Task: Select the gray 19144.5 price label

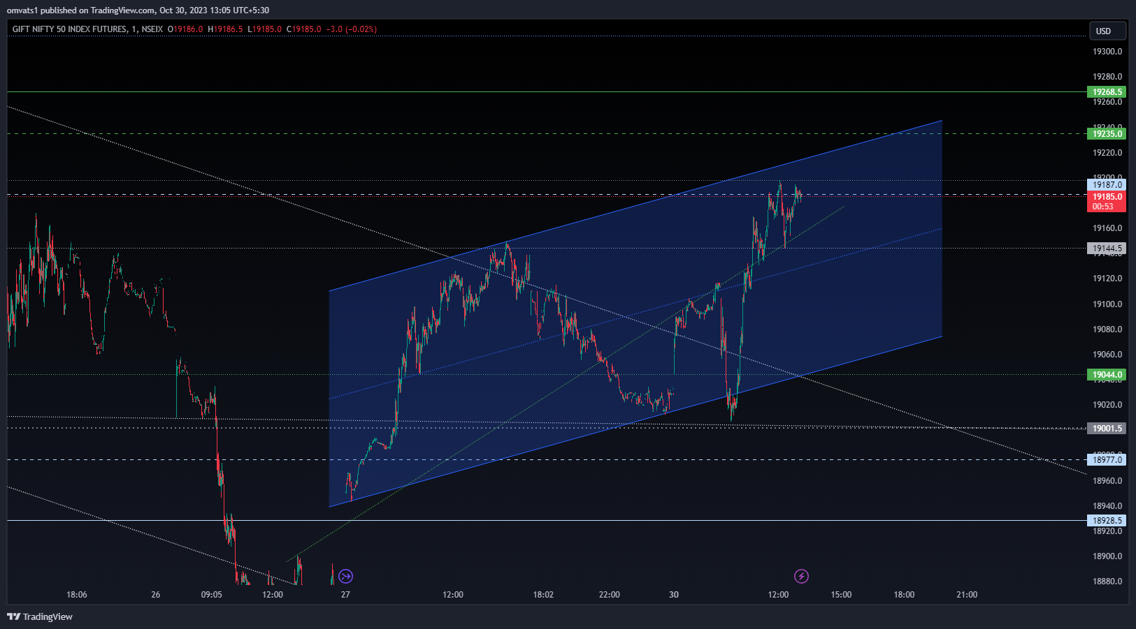Action: coord(1107,249)
